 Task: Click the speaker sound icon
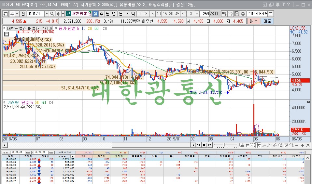pyautogui.click(x=58, y=14)
